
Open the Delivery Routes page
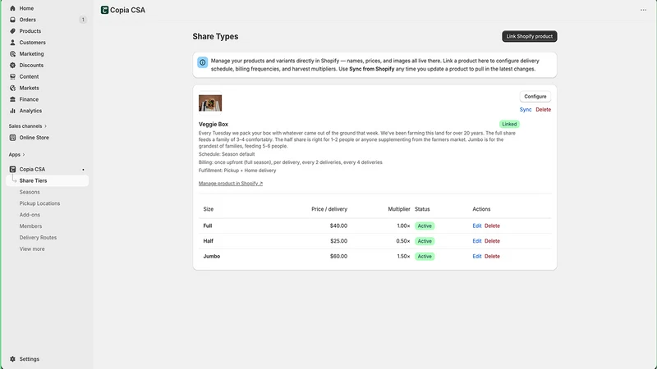pyautogui.click(x=38, y=237)
